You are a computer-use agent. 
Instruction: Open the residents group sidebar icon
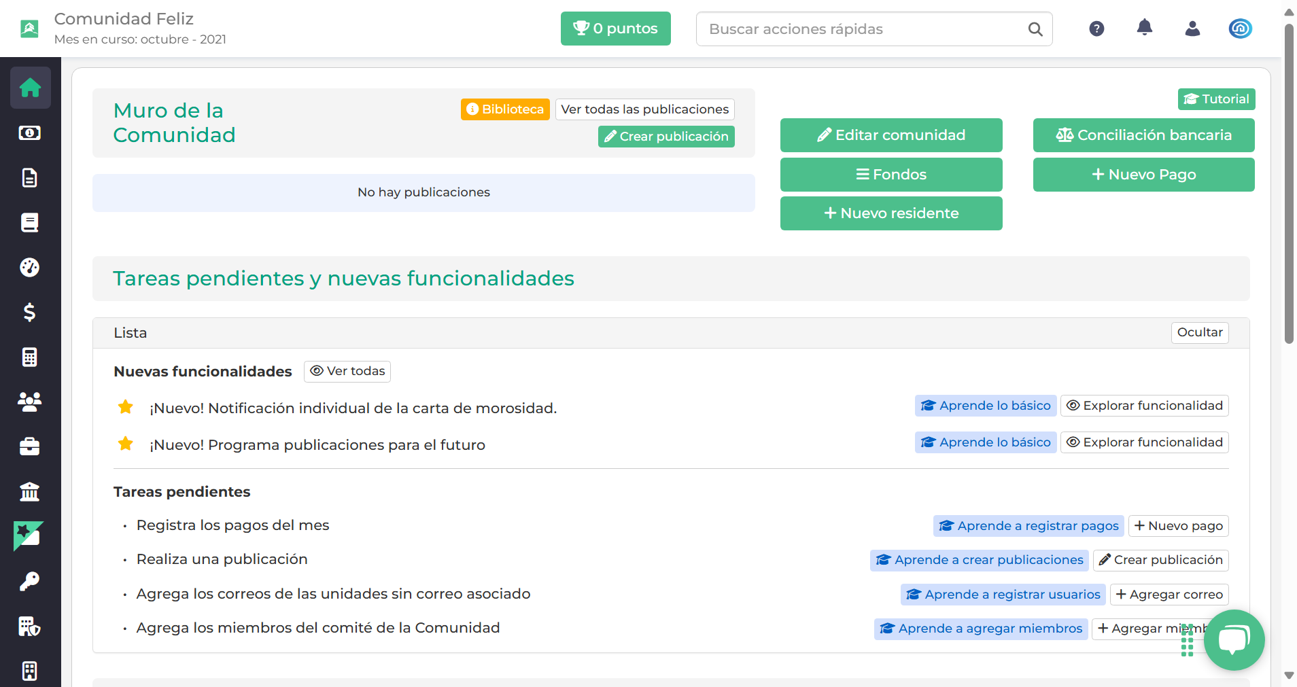click(30, 402)
